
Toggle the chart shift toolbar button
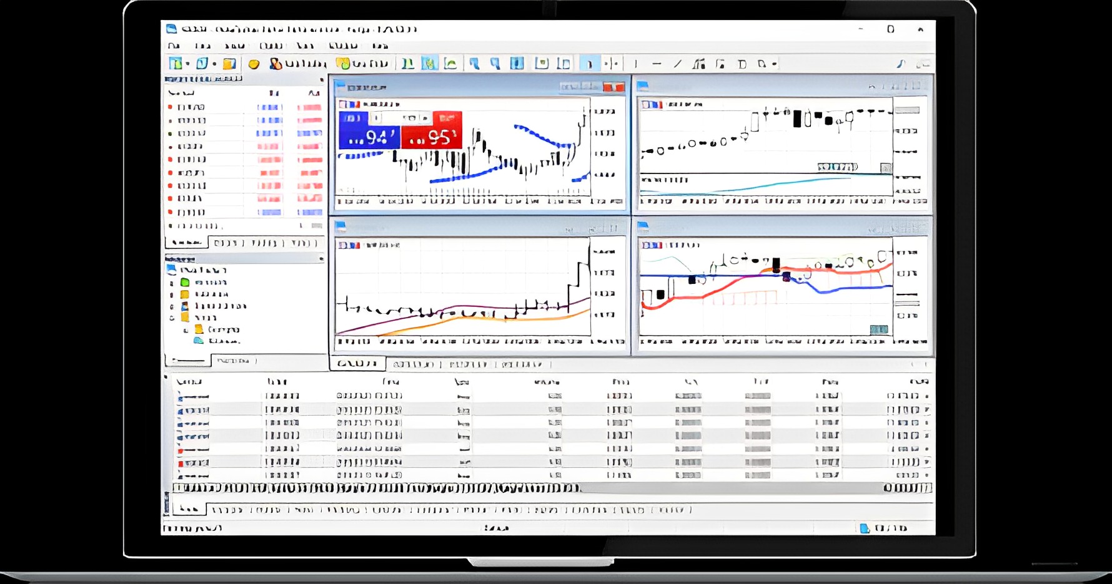(563, 64)
